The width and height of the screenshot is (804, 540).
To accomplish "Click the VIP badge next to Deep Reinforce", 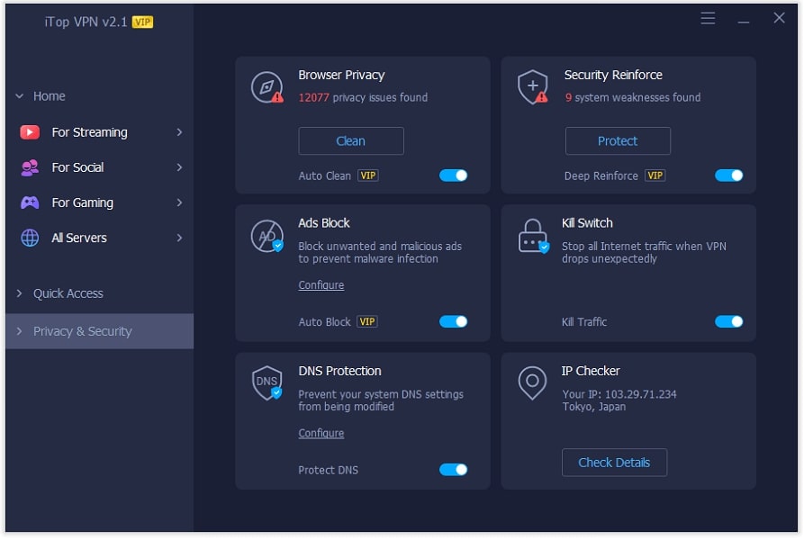I will (x=655, y=175).
